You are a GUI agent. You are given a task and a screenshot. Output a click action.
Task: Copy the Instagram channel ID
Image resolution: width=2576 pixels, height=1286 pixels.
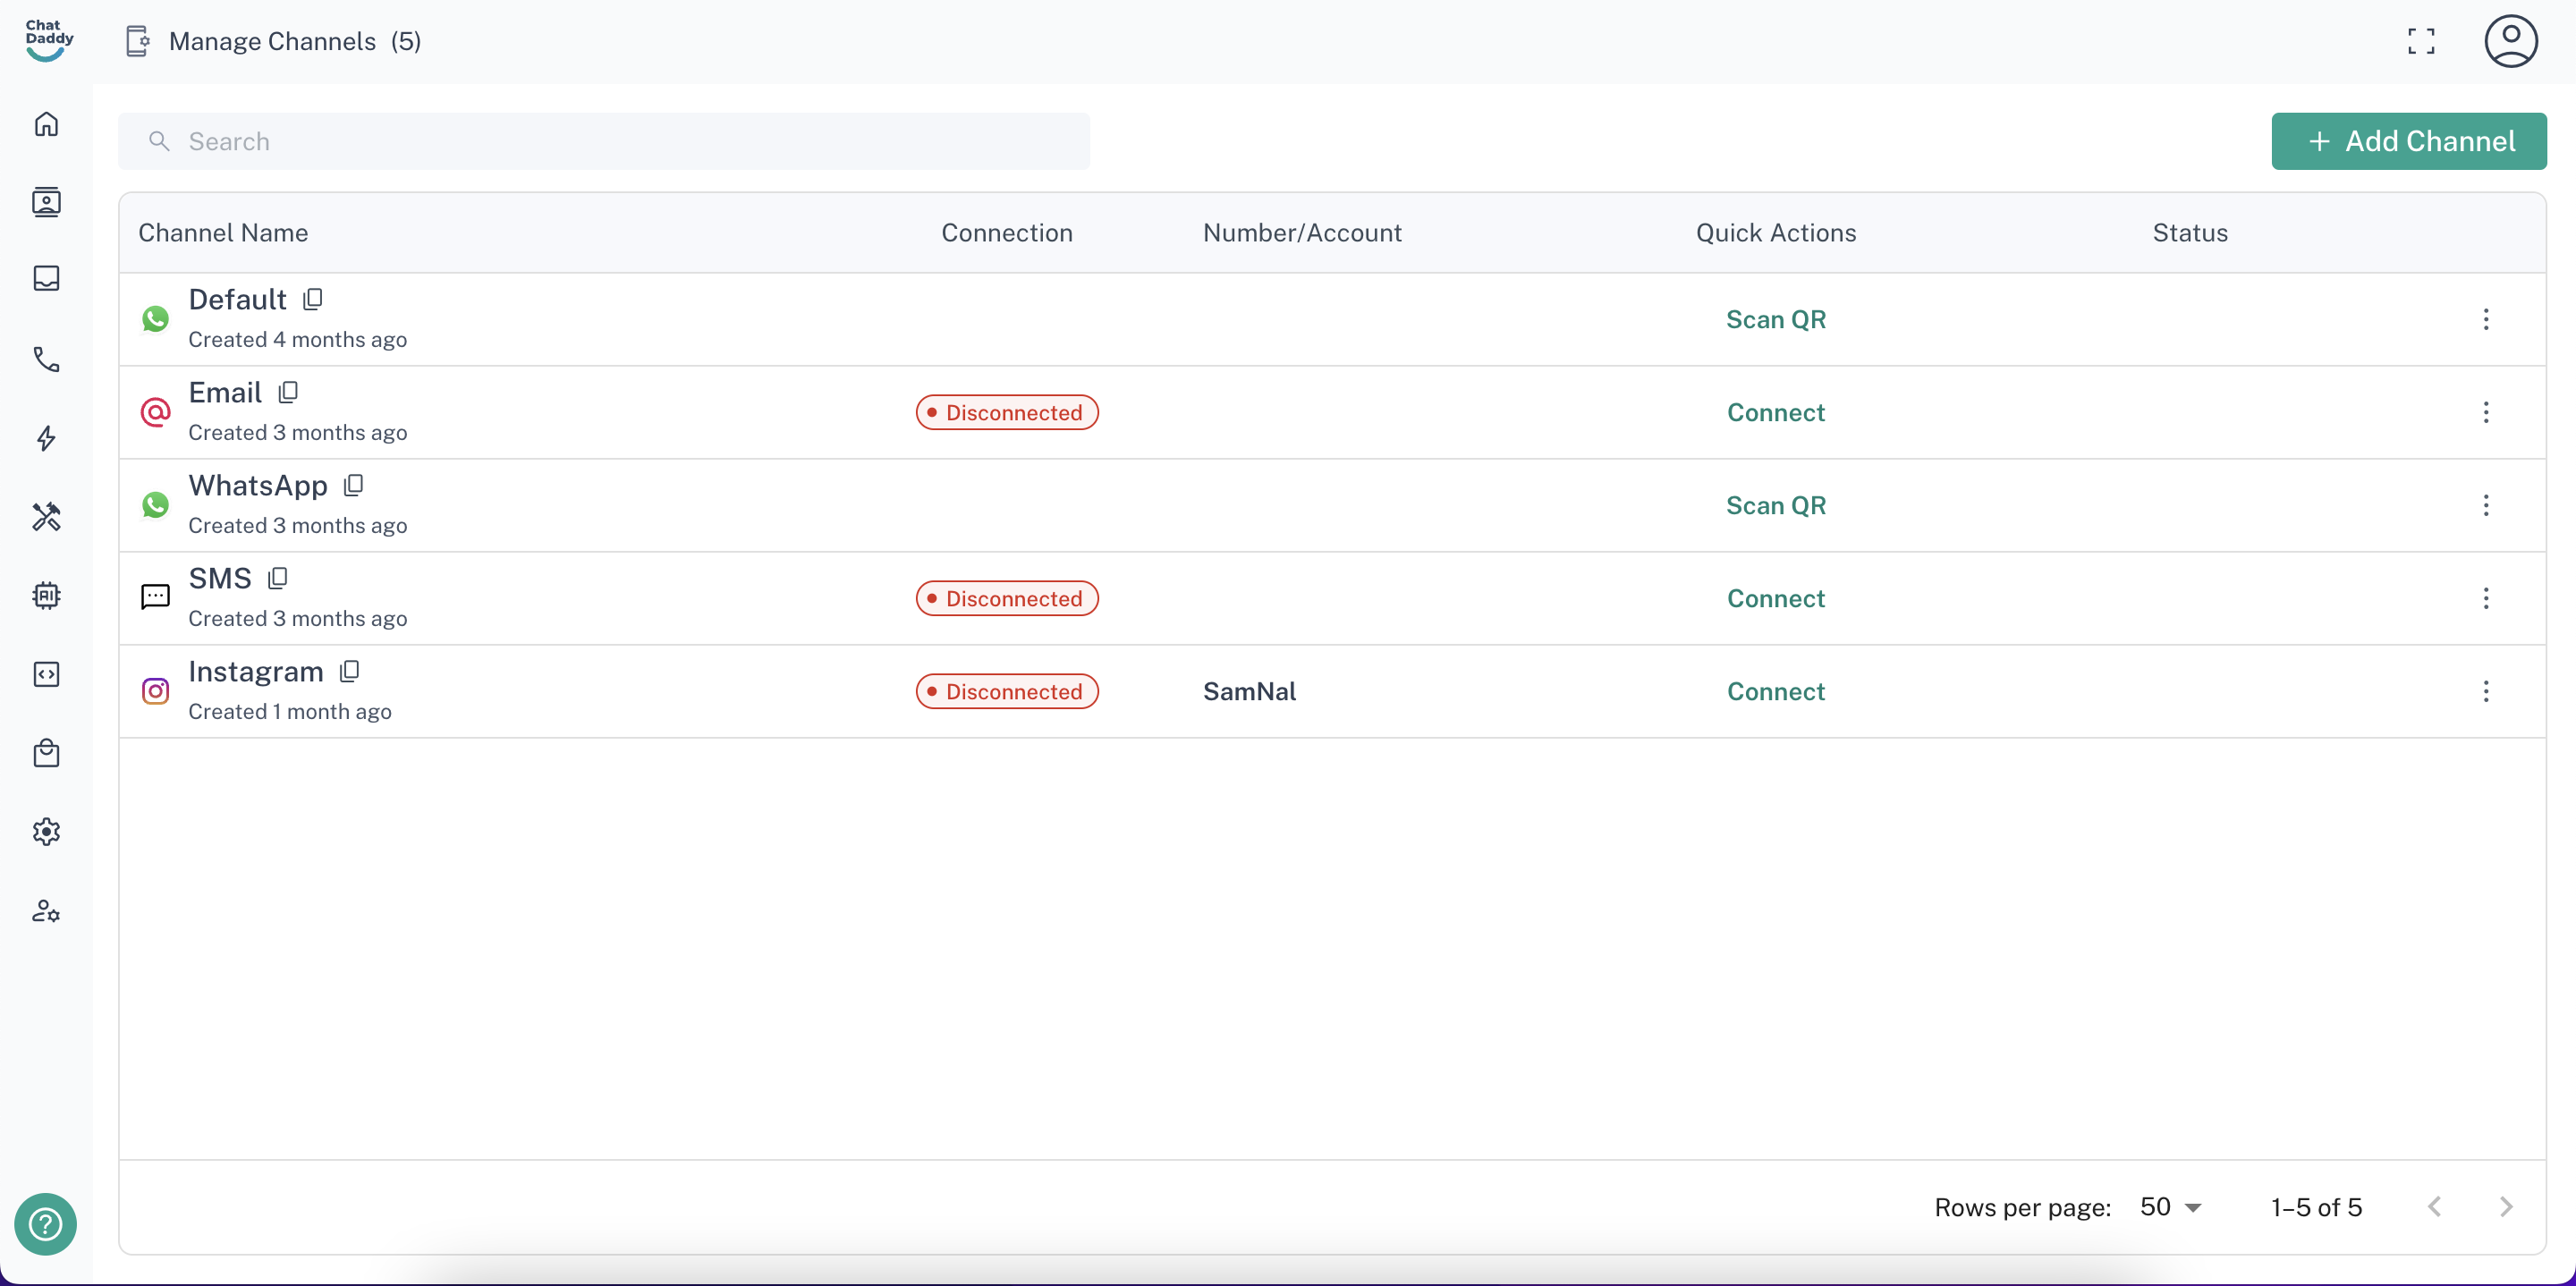349,671
